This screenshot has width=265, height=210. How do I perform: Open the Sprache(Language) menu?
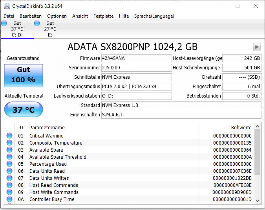point(154,16)
